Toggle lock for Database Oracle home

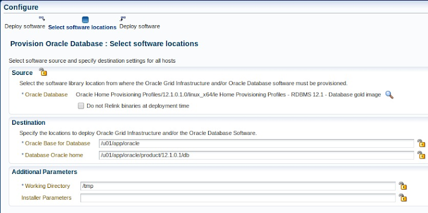tap(421, 155)
